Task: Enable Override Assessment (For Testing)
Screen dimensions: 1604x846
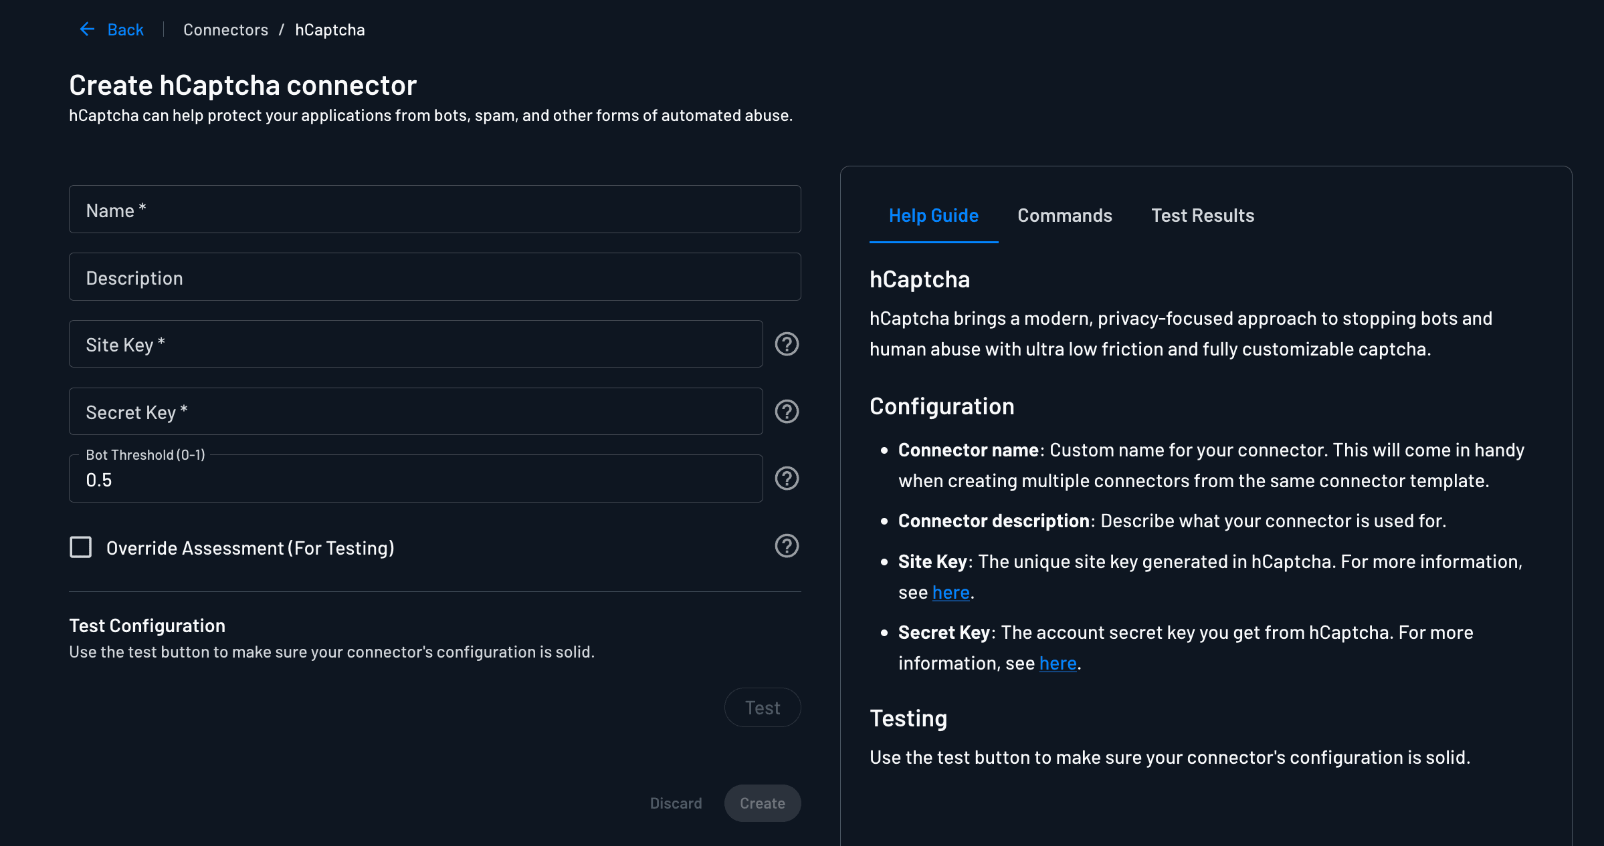Action: [80, 547]
